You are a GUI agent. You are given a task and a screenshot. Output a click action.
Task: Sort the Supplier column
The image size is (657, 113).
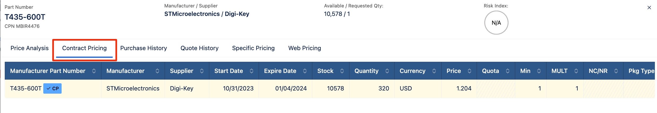[x=202, y=71]
